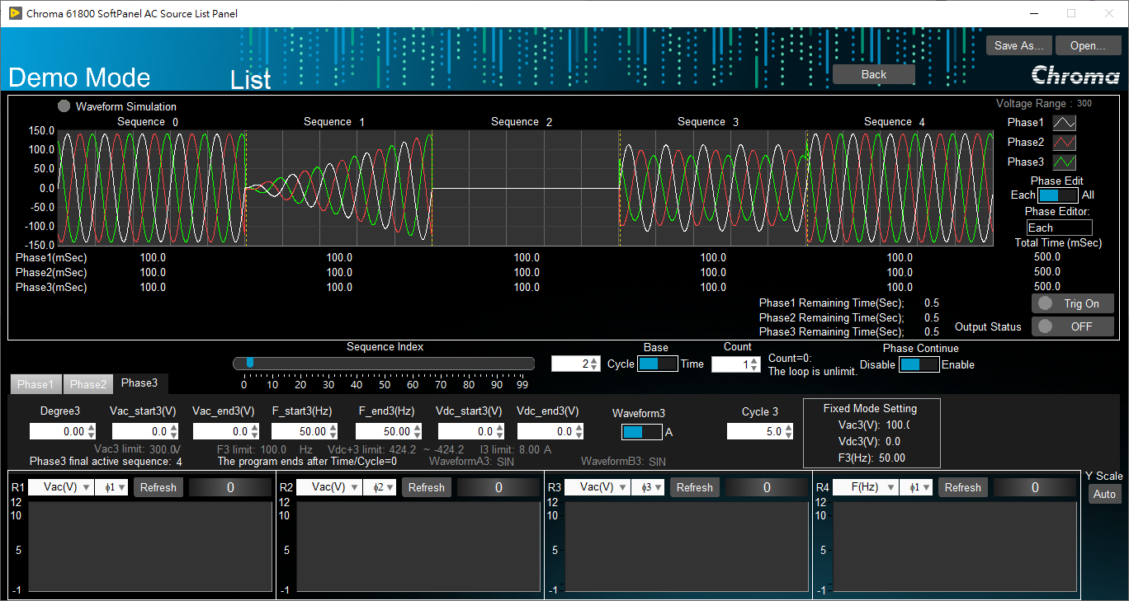
Task: Open the R3 Vac(V) measurement dropdown
Action: coord(598,487)
